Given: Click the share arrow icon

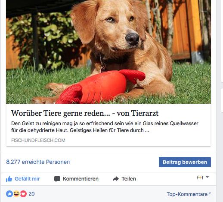Looking at the screenshot, I should pyautogui.click(x=116, y=179).
